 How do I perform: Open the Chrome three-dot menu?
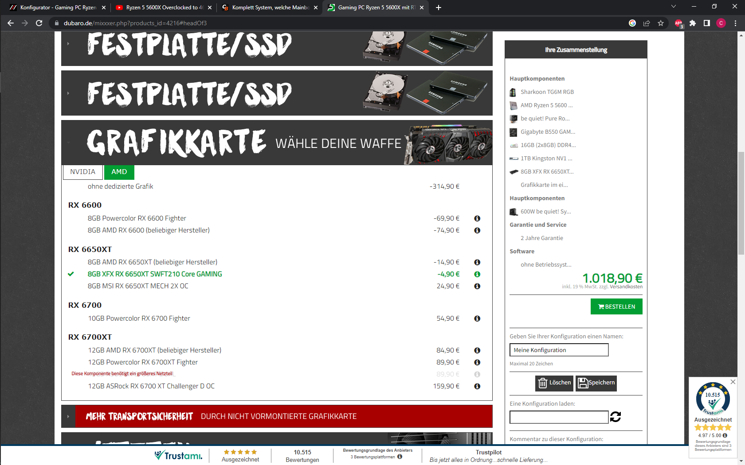pyautogui.click(x=735, y=23)
